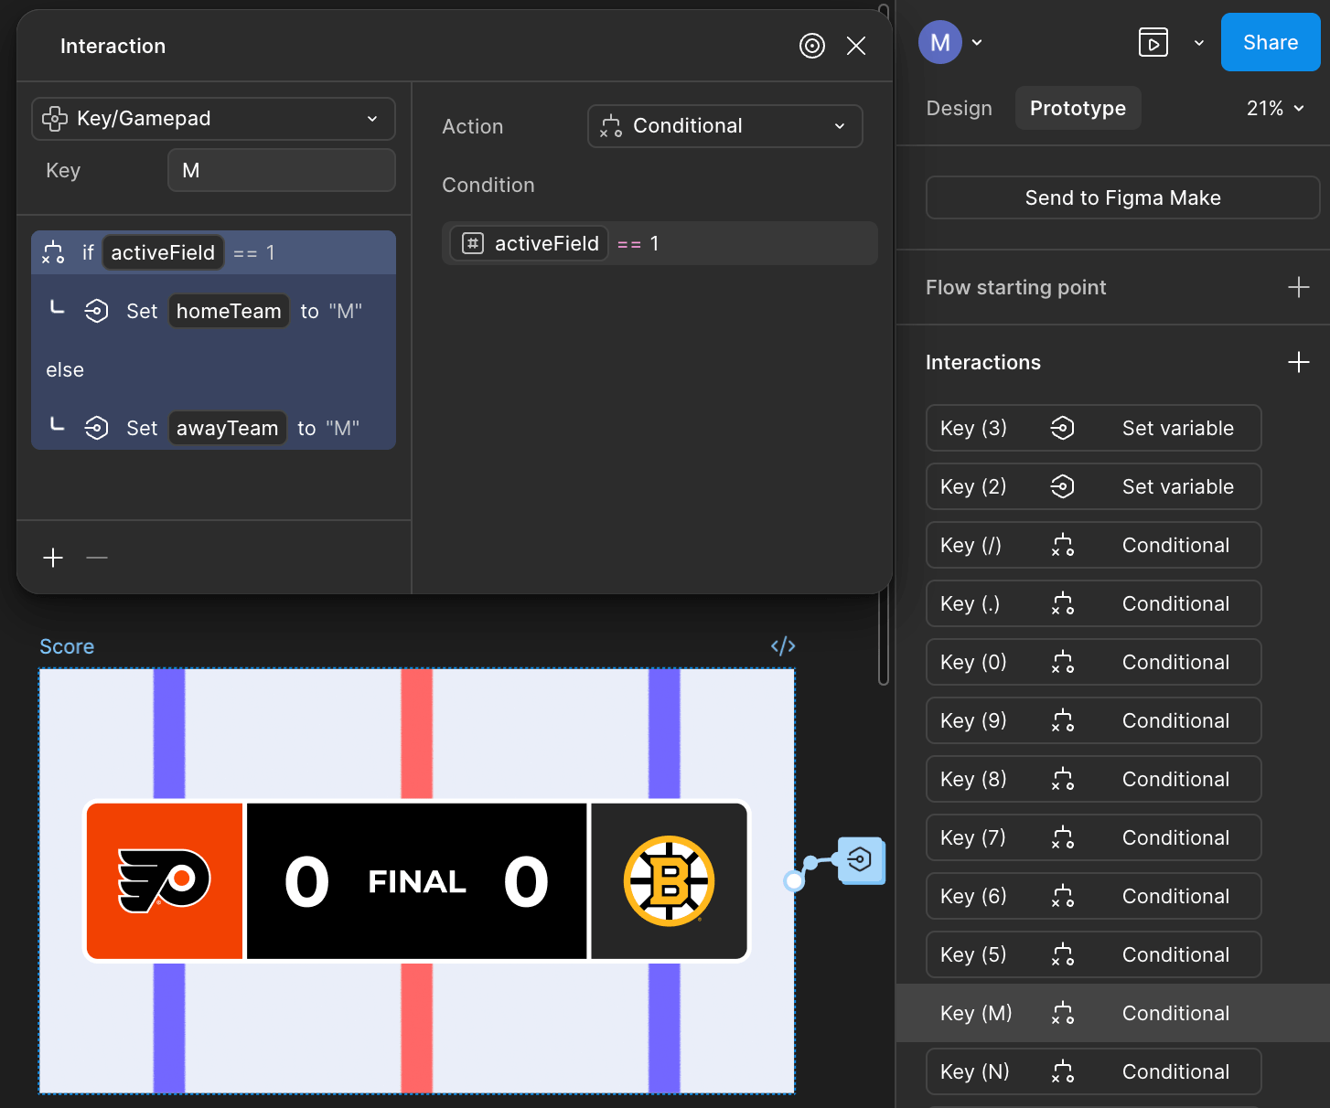The width and height of the screenshot is (1330, 1108).
Task: Select the Key (5) Conditional interaction
Action: click(1093, 954)
